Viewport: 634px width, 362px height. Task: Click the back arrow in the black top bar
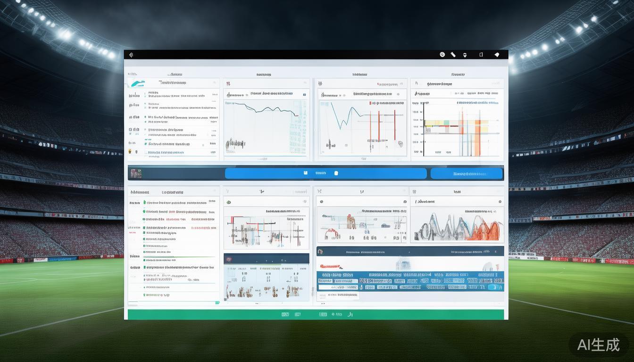click(131, 55)
